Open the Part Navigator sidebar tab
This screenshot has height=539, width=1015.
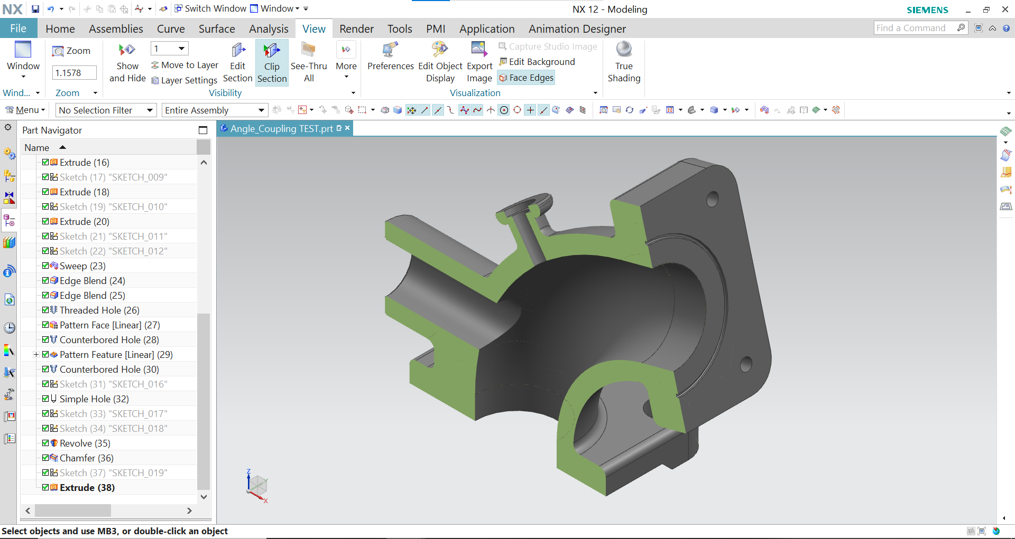(10, 220)
